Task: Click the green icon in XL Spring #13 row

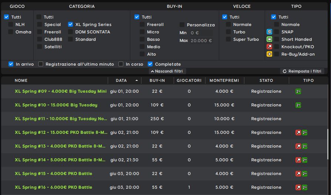Action: point(304,146)
